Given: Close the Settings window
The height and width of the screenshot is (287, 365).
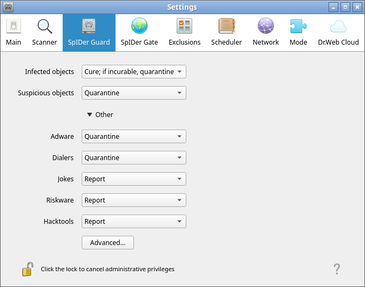Looking at the screenshot, I should point(357,7).
